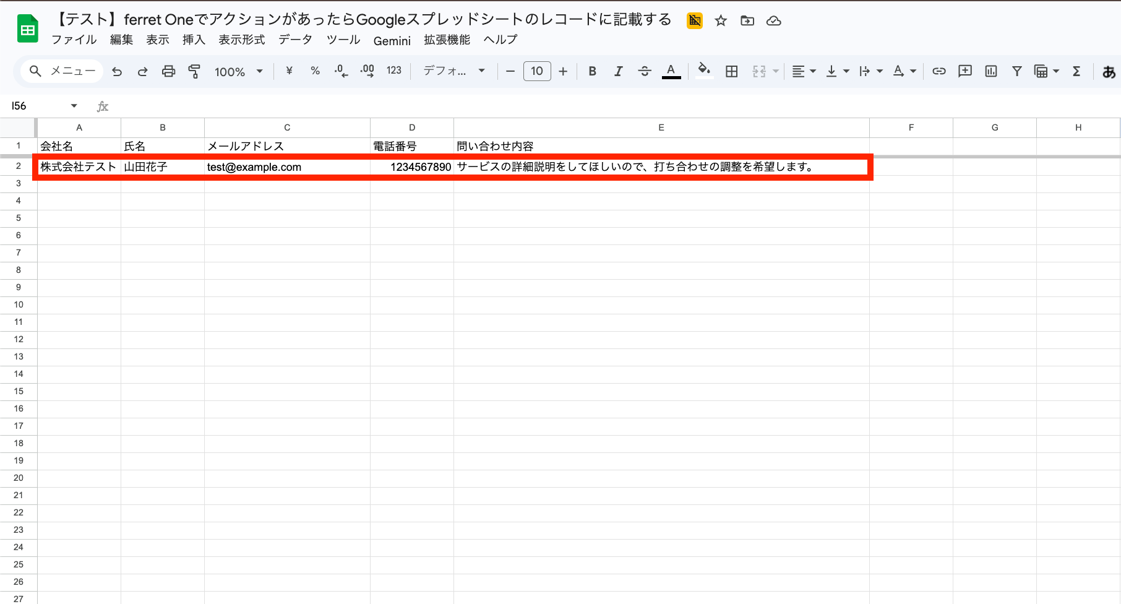Increase font size with plus button

tap(563, 71)
